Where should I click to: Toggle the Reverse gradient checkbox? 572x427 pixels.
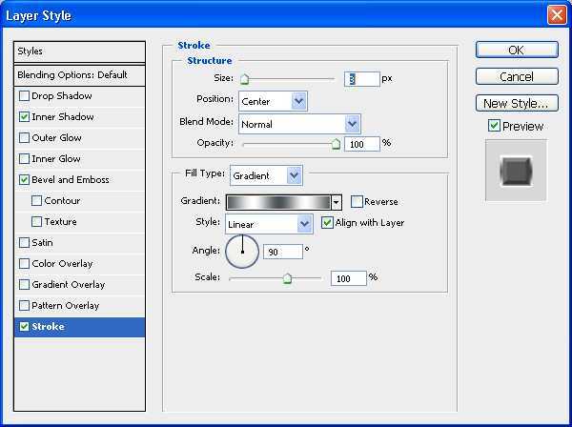click(x=357, y=201)
